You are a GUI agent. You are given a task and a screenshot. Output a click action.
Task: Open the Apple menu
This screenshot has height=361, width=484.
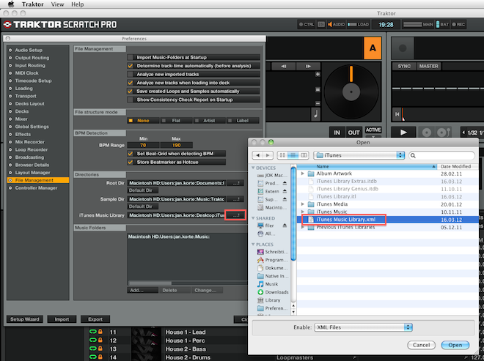tap(11, 4)
